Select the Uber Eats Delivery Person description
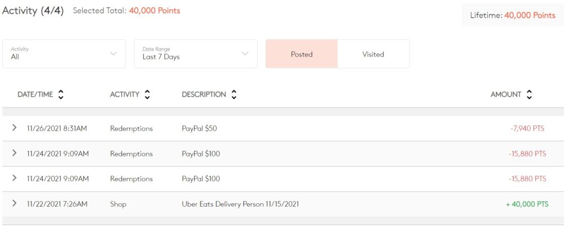This screenshot has width=576, height=233. pyautogui.click(x=240, y=204)
